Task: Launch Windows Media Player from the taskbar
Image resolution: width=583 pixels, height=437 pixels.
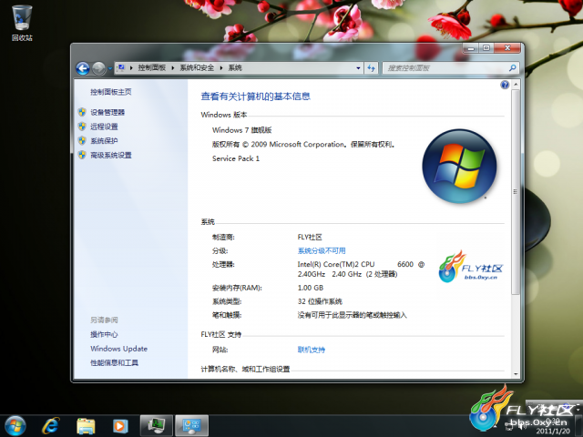Action: [x=119, y=426]
